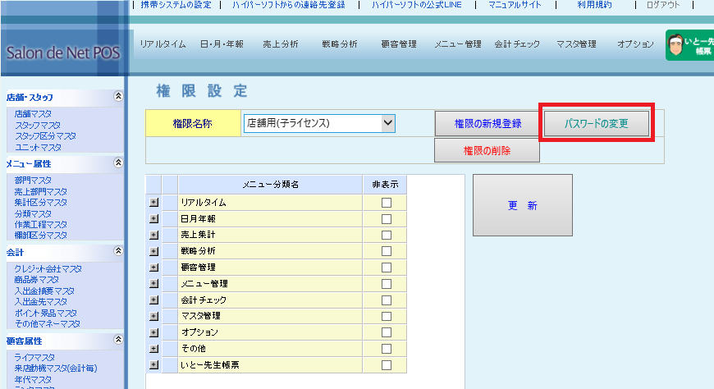Check the 非表示 box for オプション row

click(386, 332)
